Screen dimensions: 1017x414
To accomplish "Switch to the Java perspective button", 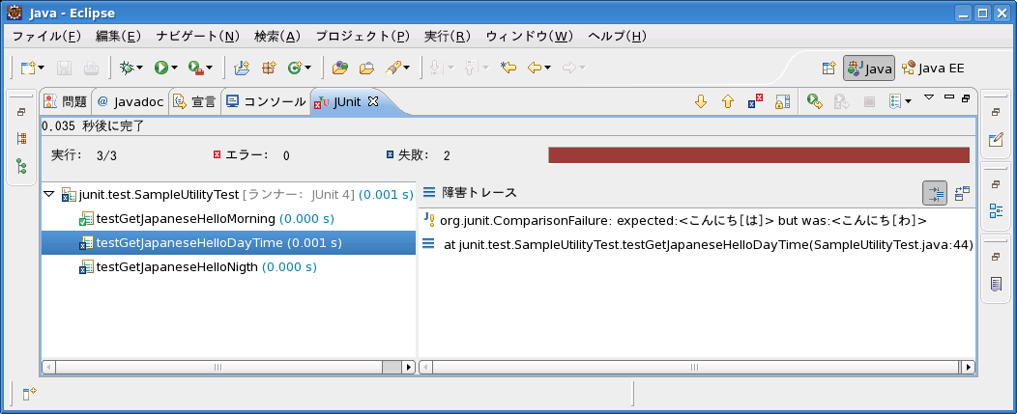I will click(869, 68).
